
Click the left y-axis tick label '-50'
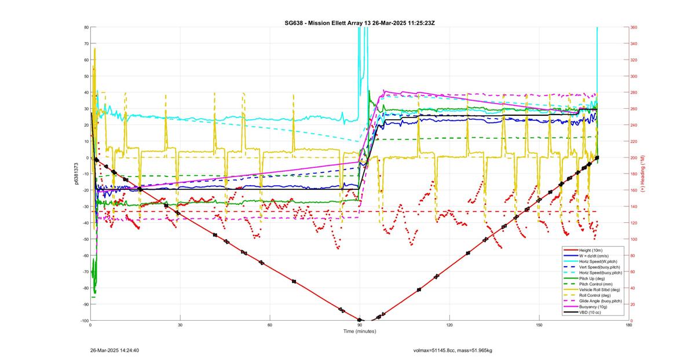(x=85, y=239)
